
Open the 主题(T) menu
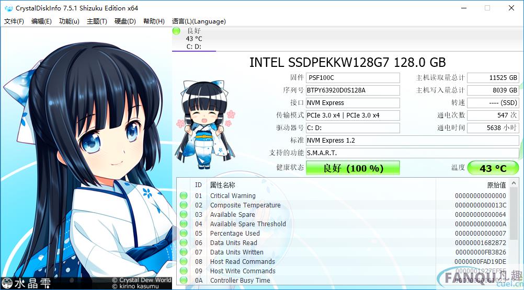[x=97, y=21]
